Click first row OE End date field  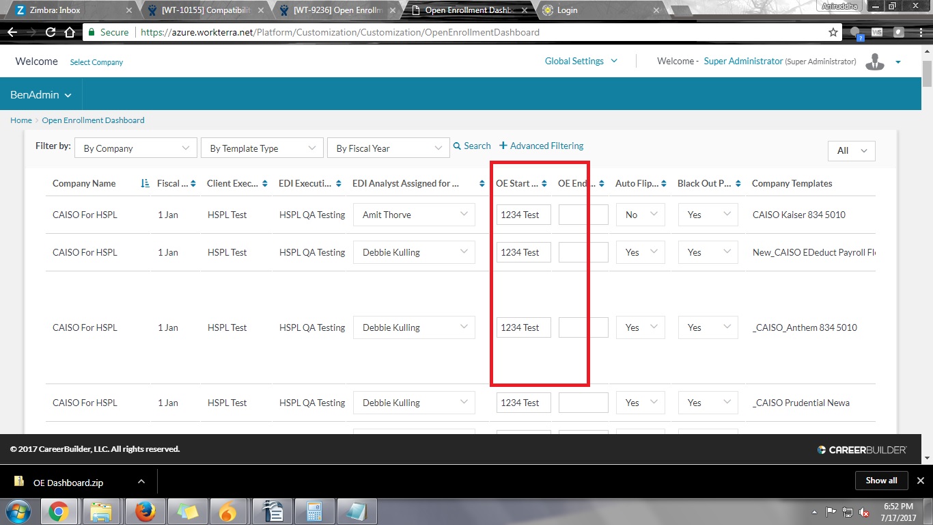click(583, 215)
